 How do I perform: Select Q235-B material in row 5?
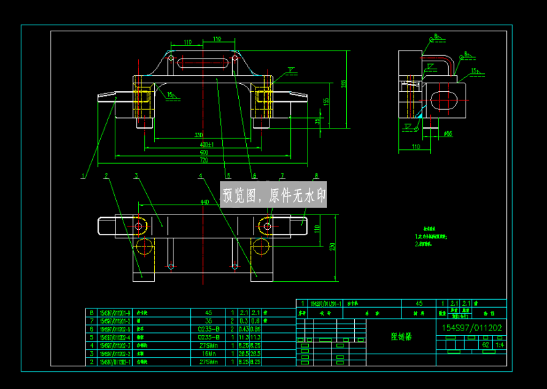(x=208, y=337)
